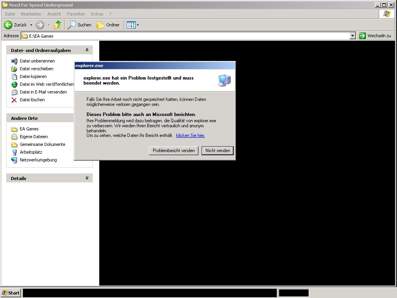The width and height of the screenshot is (397, 298).
Task: Open the Datei menu
Action: [10, 14]
